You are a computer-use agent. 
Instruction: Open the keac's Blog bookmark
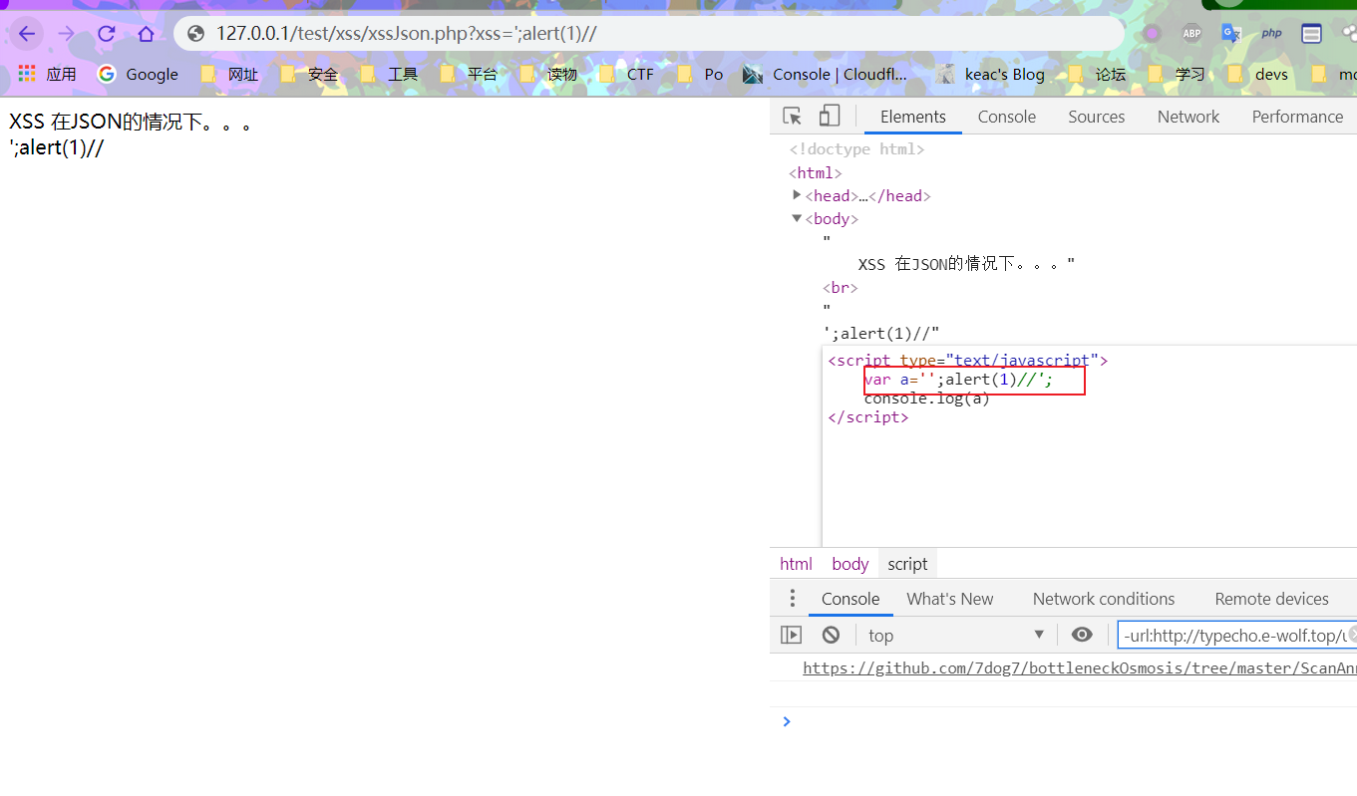pyautogui.click(x=991, y=74)
